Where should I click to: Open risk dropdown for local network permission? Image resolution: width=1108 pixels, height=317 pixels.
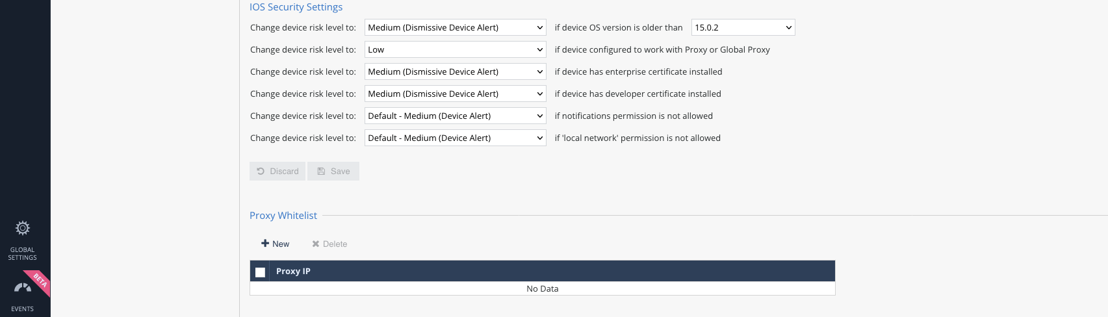click(455, 138)
